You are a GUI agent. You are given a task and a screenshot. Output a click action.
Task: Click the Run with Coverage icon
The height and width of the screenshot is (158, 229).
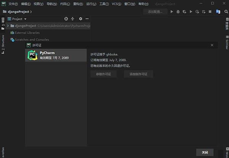pos(184,11)
